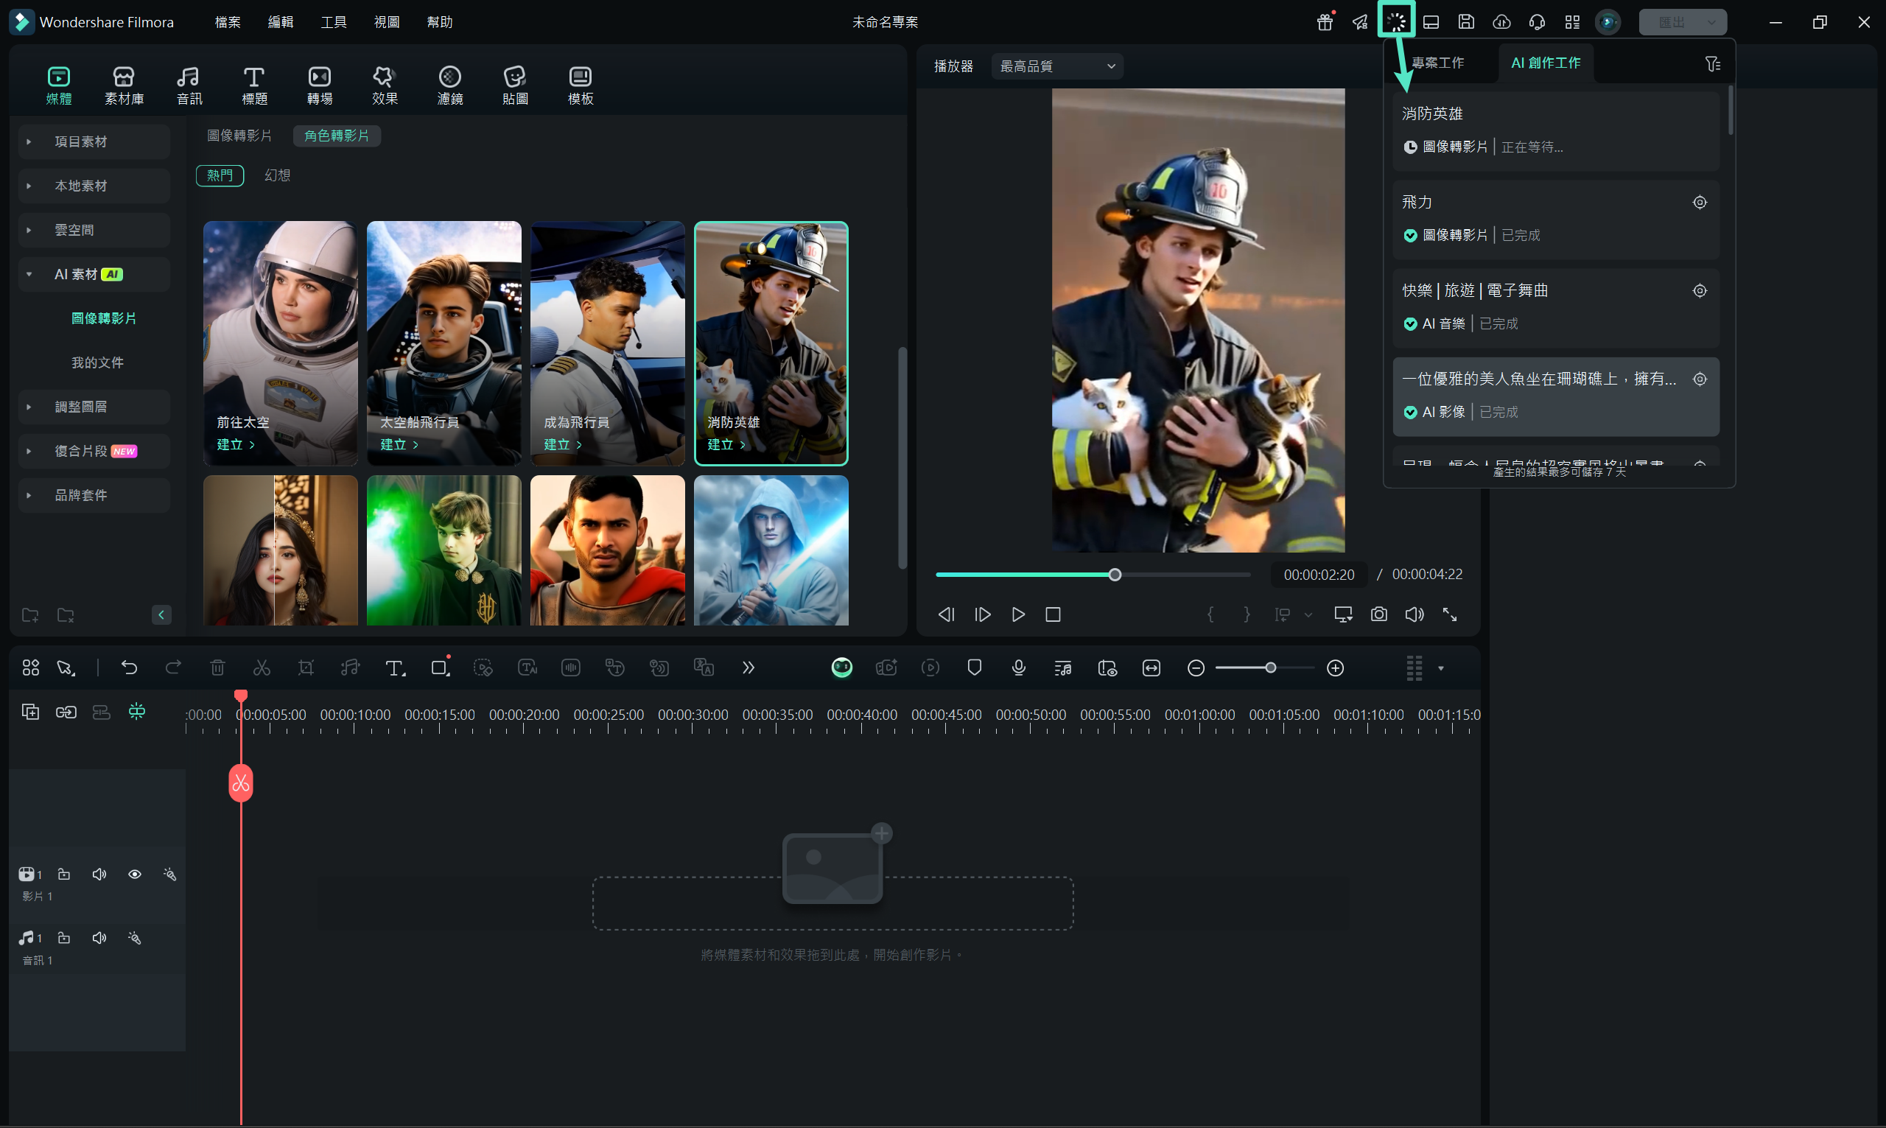Expand the 品牌套件 tree item
The image size is (1886, 1128).
29,495
